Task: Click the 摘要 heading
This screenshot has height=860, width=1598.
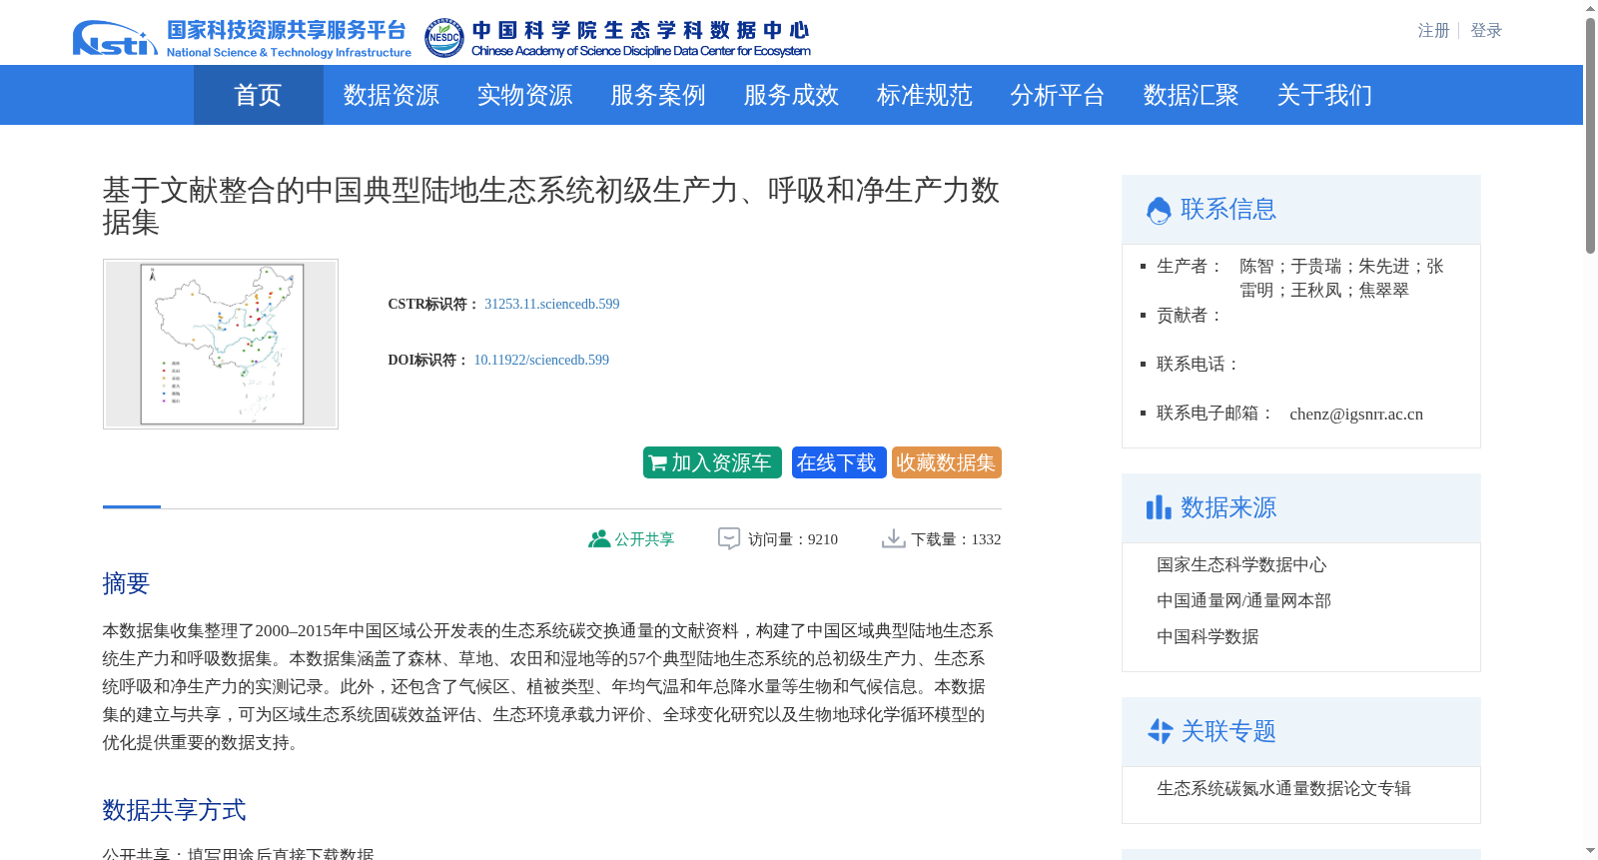Action: (126, 583)
